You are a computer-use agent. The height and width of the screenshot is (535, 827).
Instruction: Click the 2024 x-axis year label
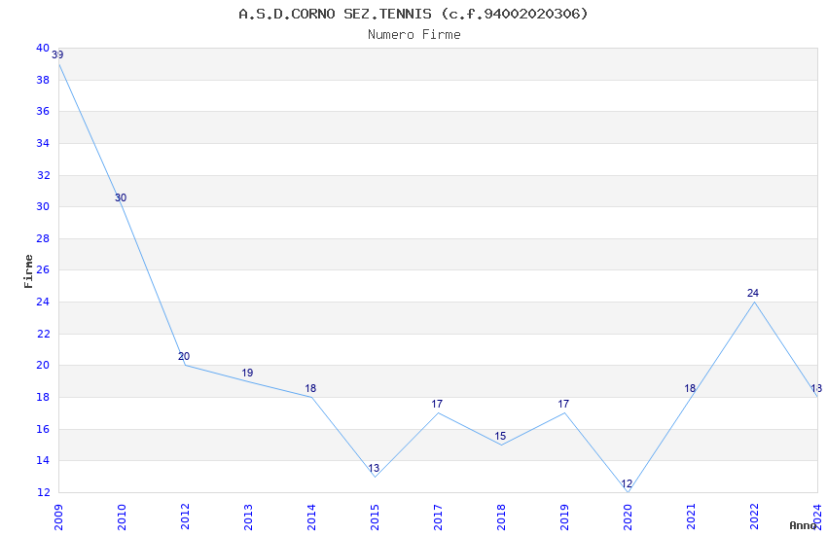pyautogui.click(x=817, y=517)
